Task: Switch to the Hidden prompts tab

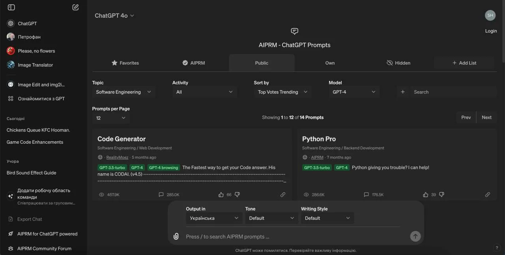Action: click(x=398, y=63)
